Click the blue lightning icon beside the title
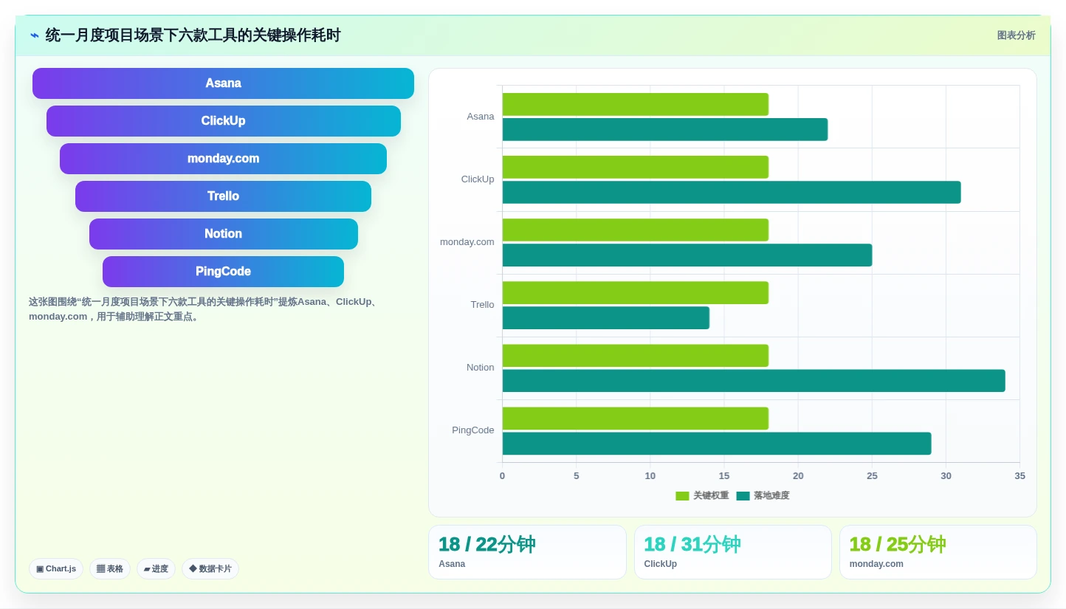1066x609 pixels. 35,35
